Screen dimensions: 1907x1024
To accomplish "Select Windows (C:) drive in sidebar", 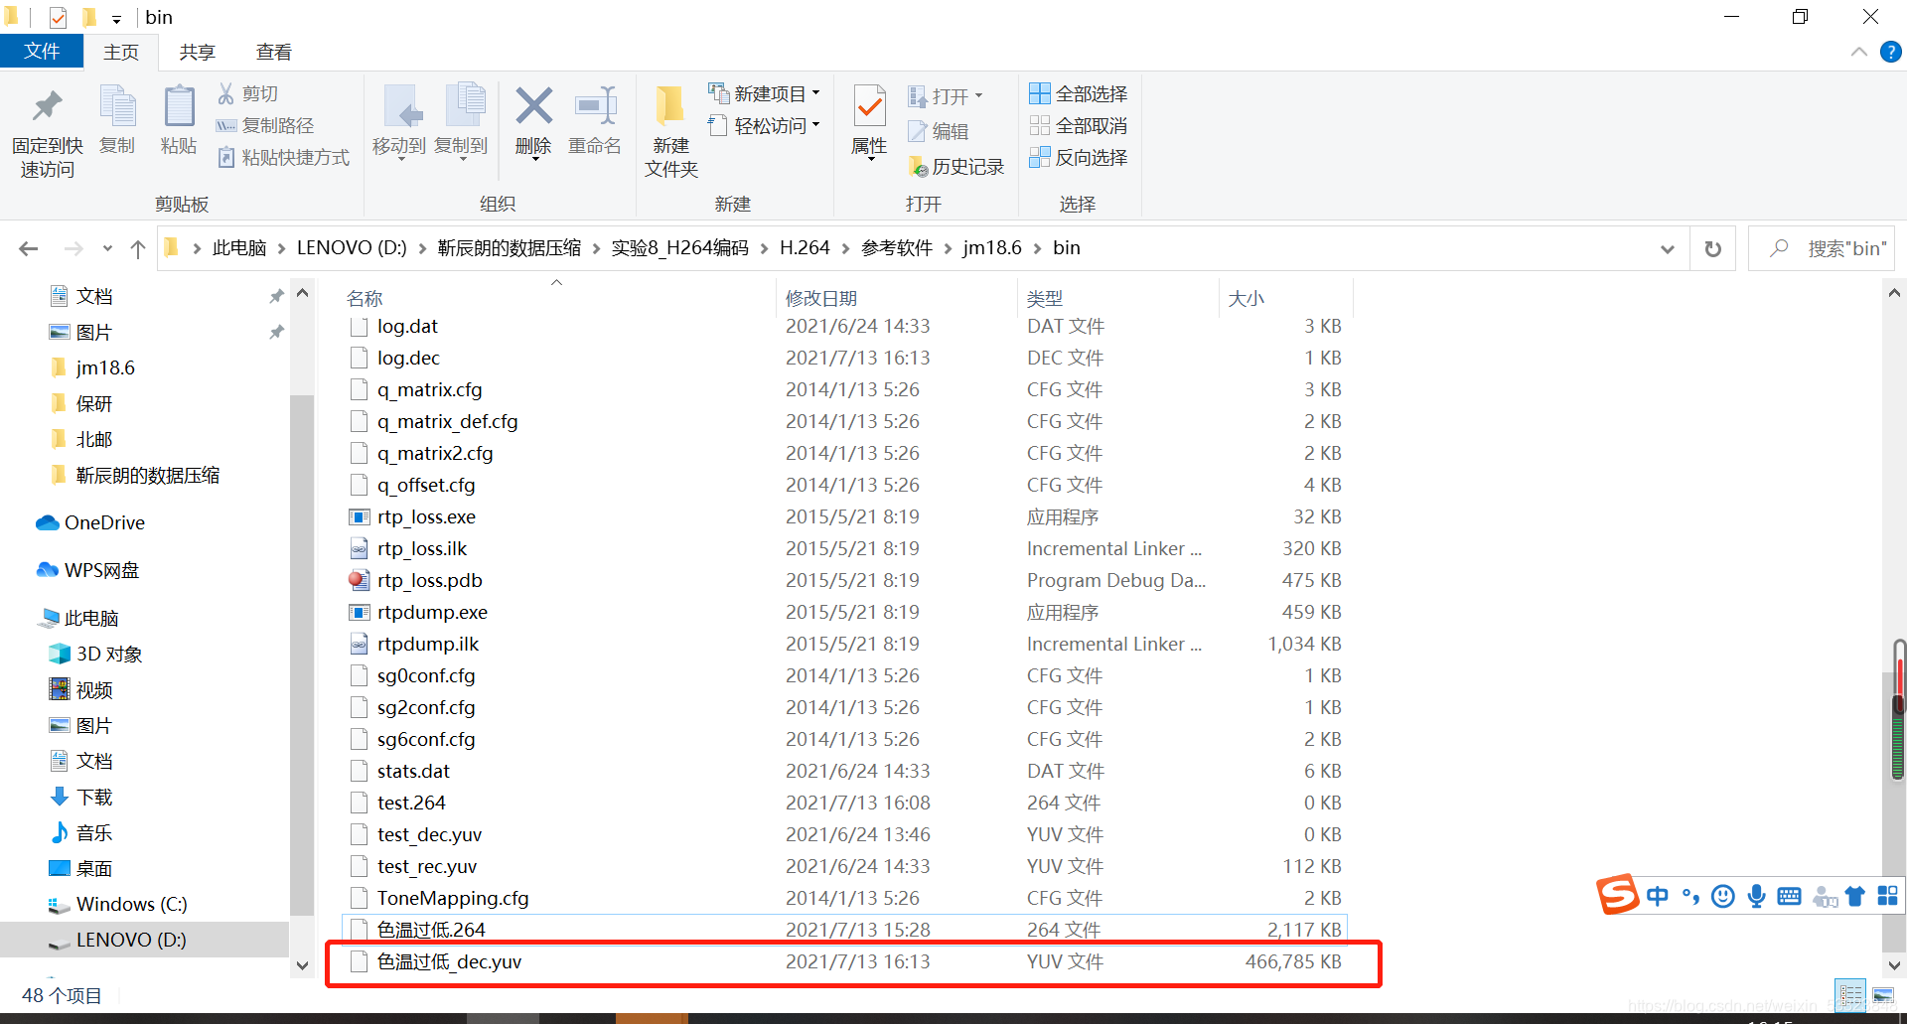I will pyautogui.click(x=117, y=904).
